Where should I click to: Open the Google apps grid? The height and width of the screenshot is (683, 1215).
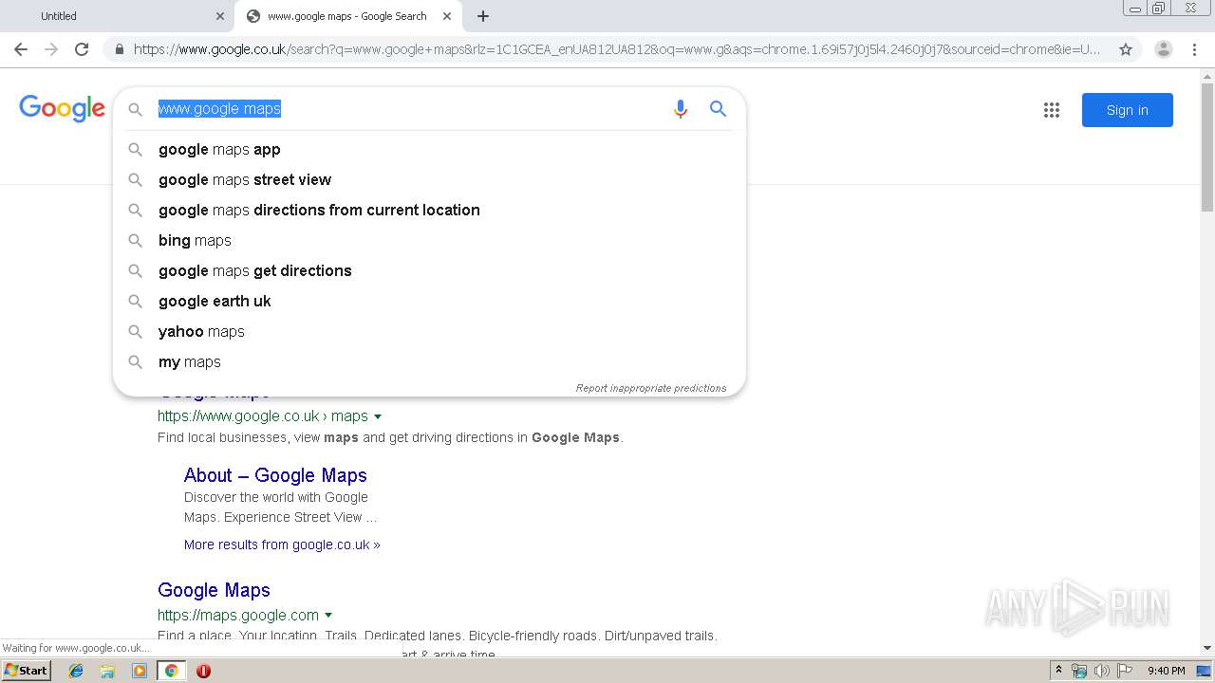pos(1052,110)
